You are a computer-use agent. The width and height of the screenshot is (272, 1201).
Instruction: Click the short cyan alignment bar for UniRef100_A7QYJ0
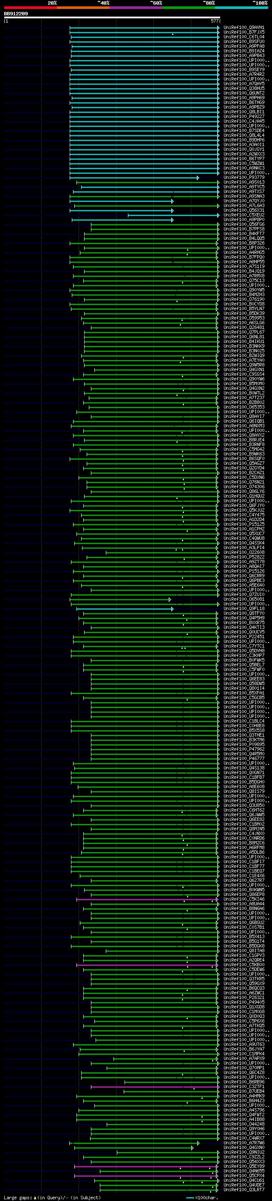122,201
